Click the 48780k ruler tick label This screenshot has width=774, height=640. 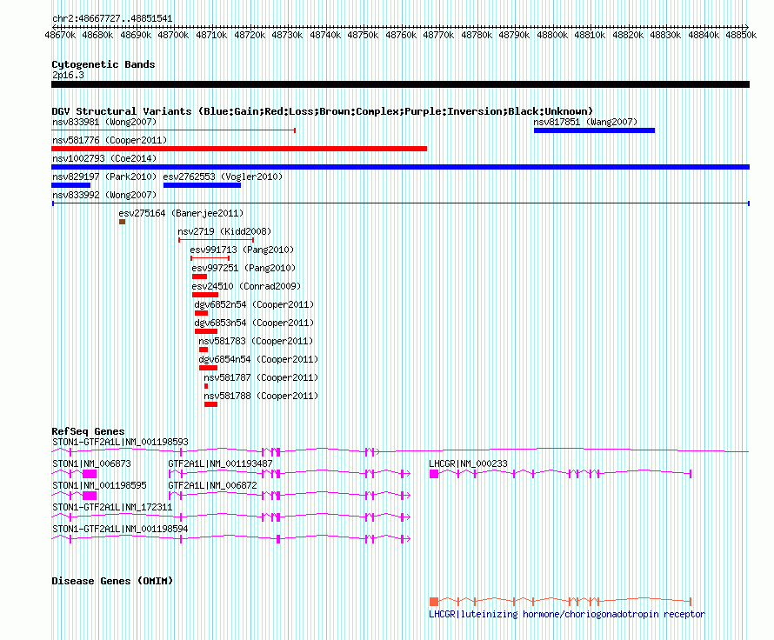pyautogui.click(x=477, y=35)
